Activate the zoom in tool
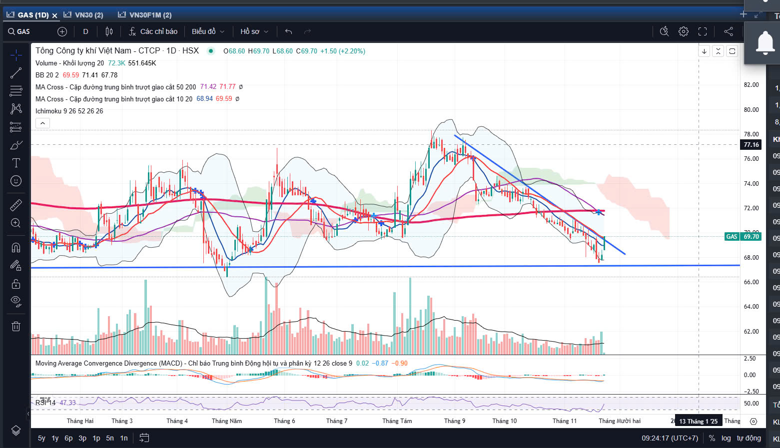 (16, 223)
